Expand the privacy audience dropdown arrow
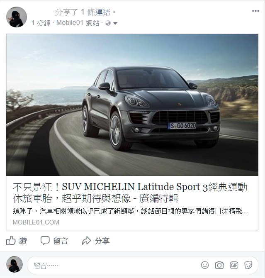Viewport: 265px width, 278px height. click(x=115, y=23)
